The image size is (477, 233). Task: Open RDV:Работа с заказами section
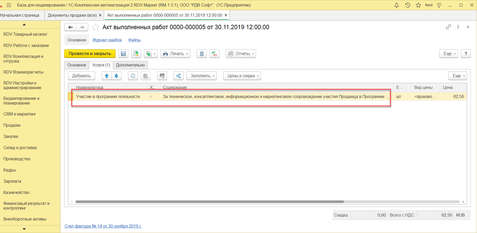click(26, 46)
